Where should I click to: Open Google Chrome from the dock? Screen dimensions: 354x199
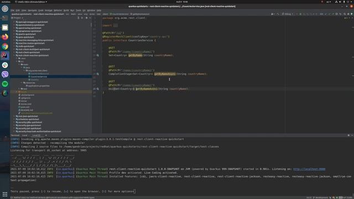click(x=5, y=46)
